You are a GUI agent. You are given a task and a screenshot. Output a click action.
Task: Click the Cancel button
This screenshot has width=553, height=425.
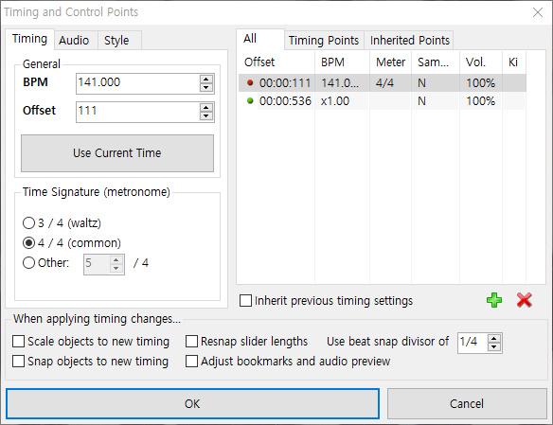click(467, 403)
